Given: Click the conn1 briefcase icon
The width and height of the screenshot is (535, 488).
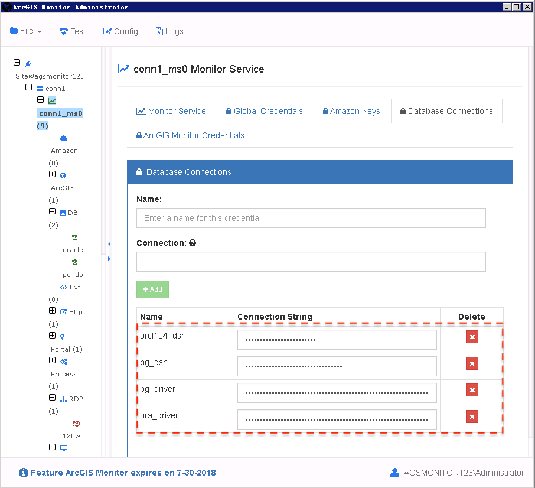Looking at the screenshot, I should click(40, 89).
